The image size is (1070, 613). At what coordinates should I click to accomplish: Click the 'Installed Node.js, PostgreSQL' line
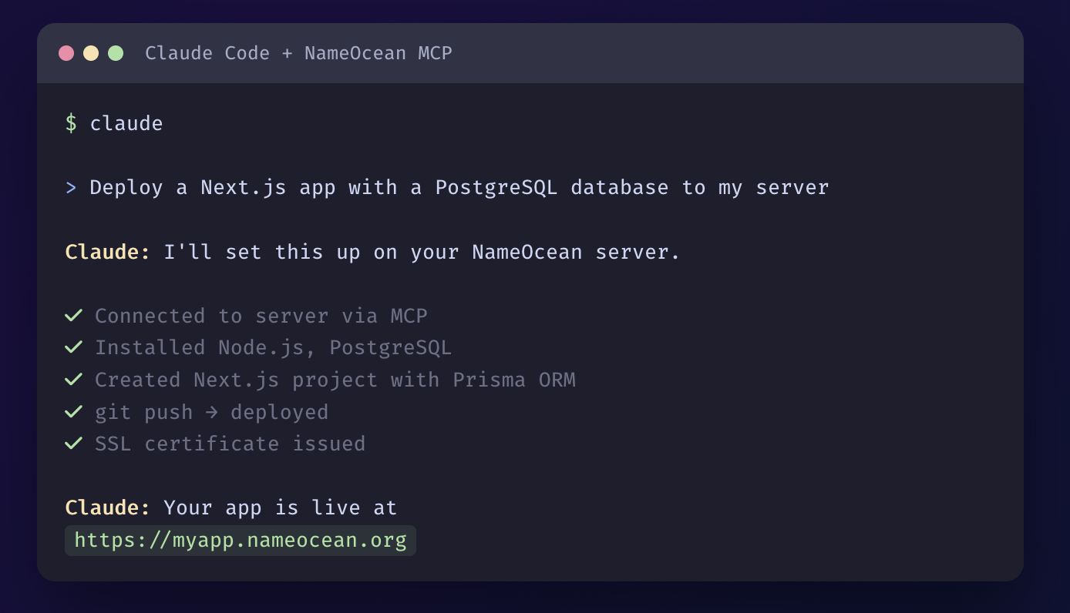coord(273,347)
